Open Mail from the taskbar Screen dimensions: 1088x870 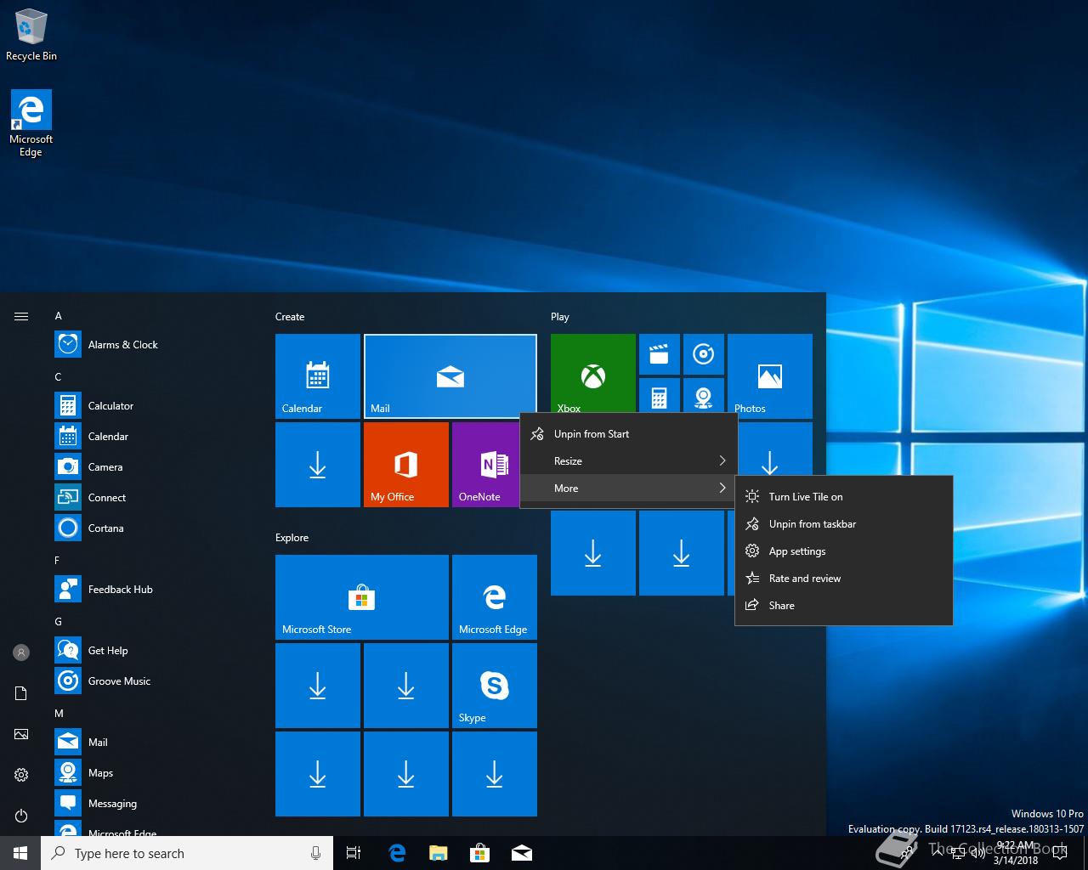(522, 853)
